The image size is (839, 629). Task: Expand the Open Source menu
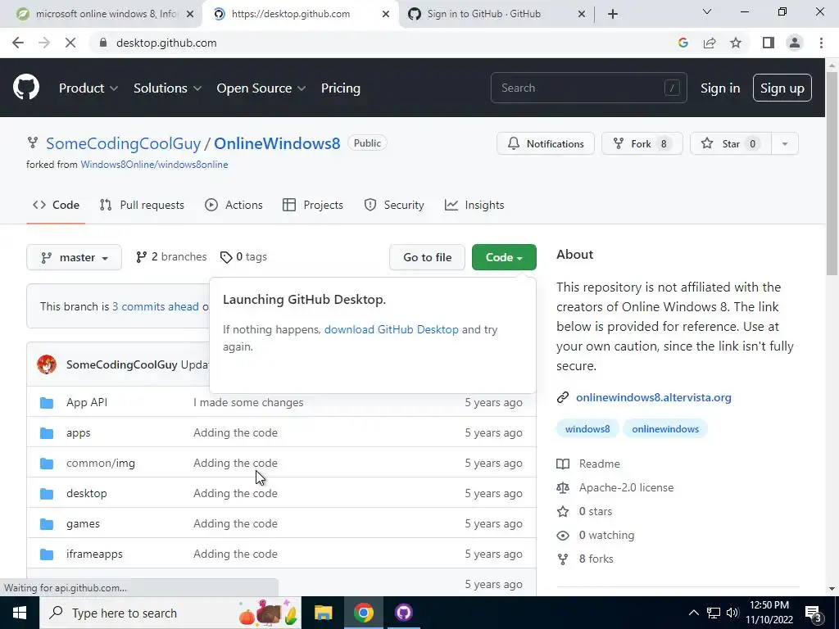click(x=261, y=88)
